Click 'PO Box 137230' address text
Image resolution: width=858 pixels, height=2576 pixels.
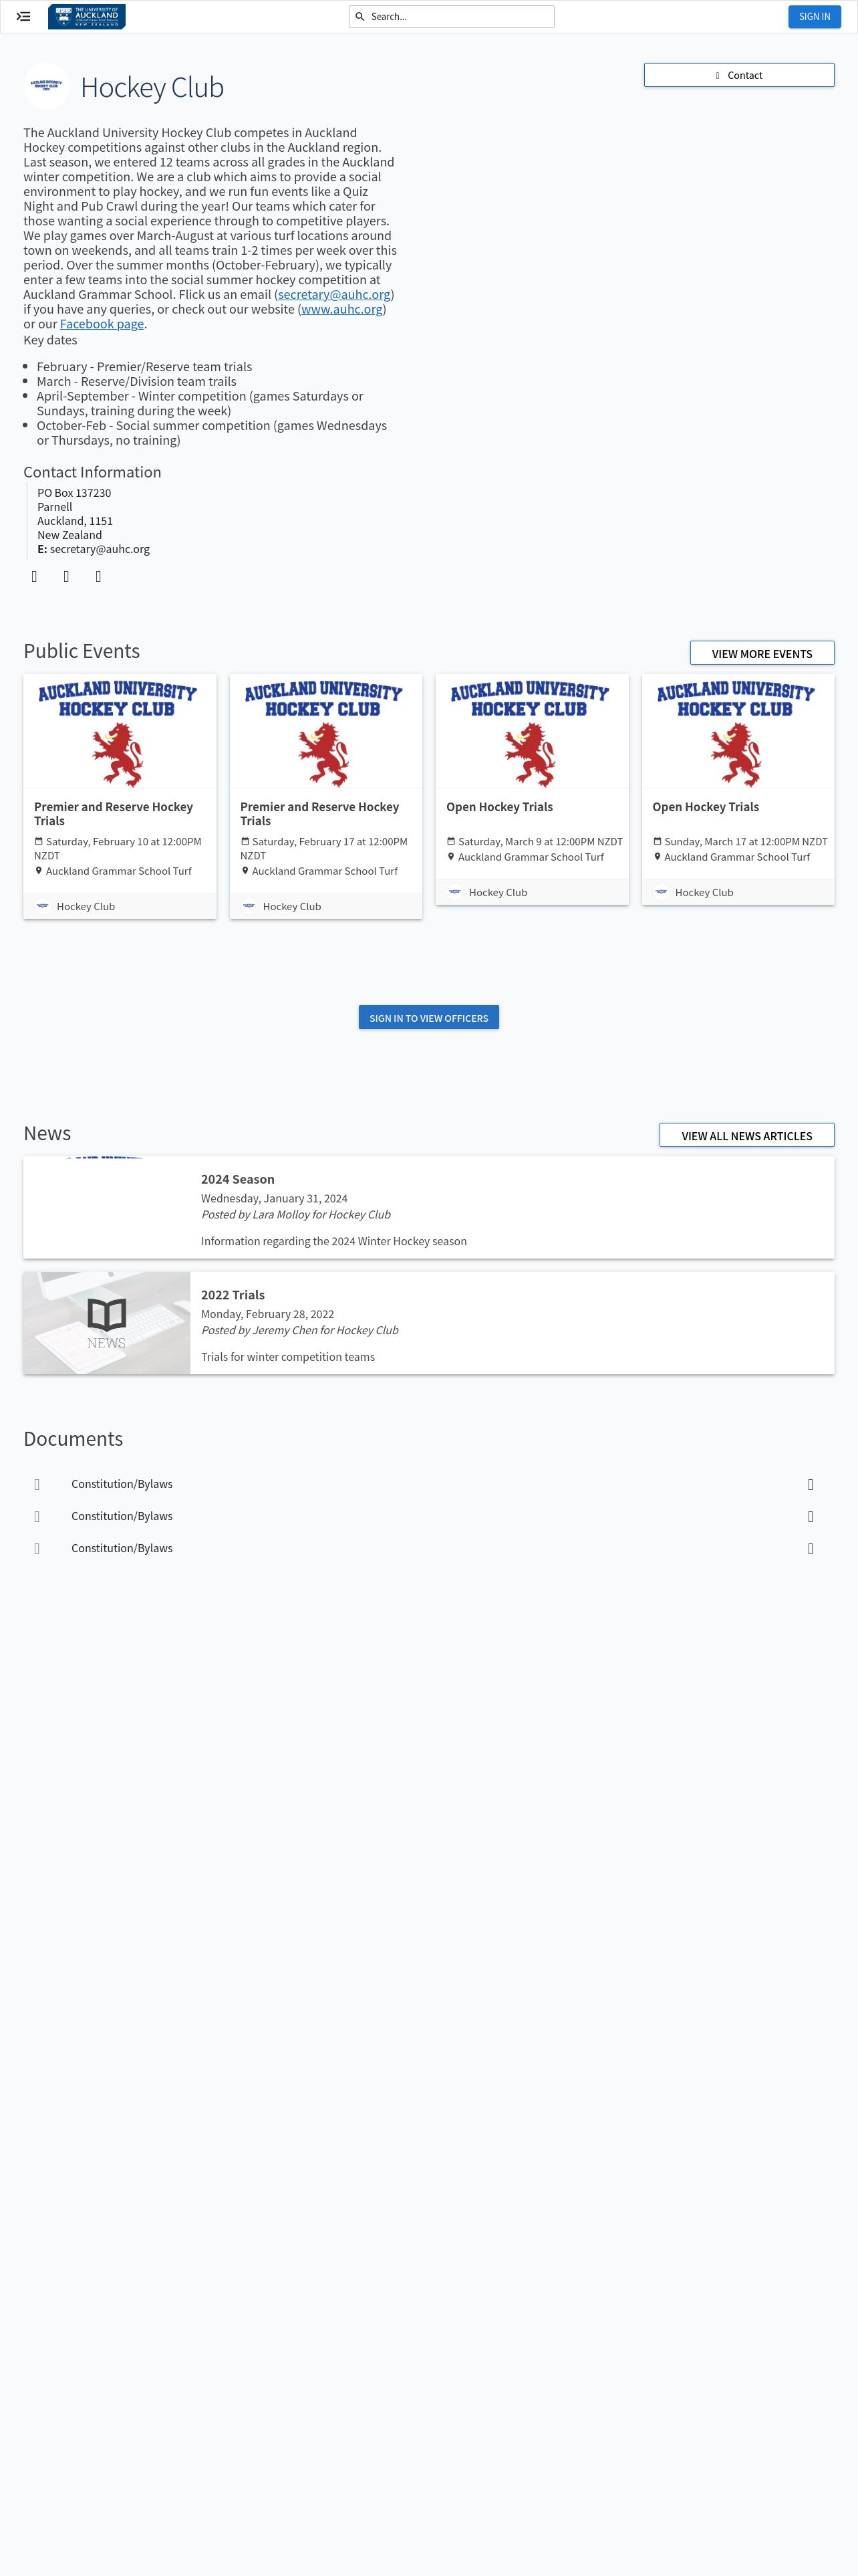click(74, 493)
